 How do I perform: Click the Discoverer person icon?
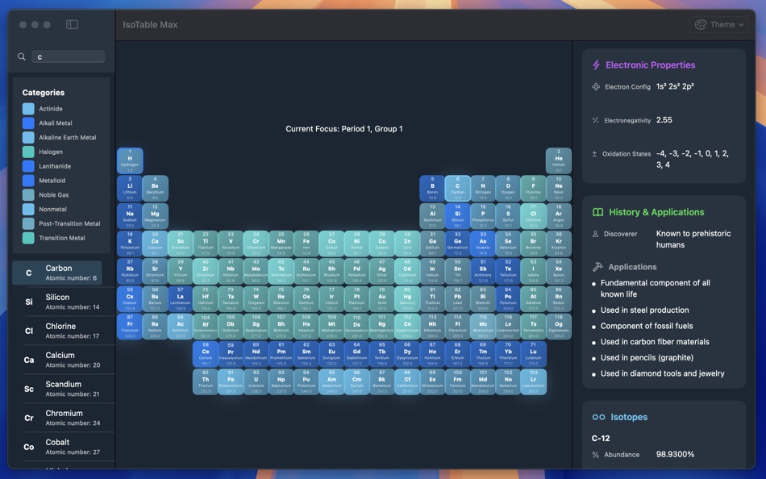click(x=595, y=234)
